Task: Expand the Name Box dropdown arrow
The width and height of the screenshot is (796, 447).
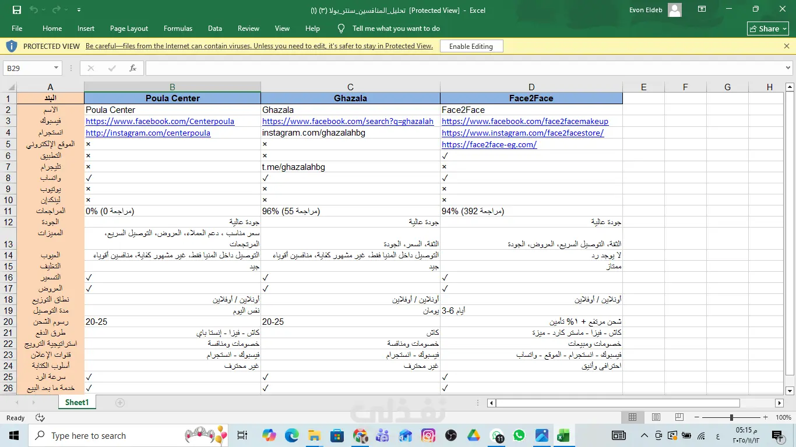Action: (x=56, y=68)
